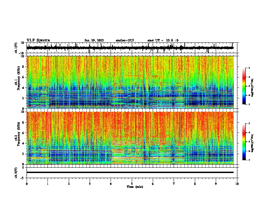
Task: Pick the ch.2 spectrogram color scale bar
Action: tap(244, 142)
